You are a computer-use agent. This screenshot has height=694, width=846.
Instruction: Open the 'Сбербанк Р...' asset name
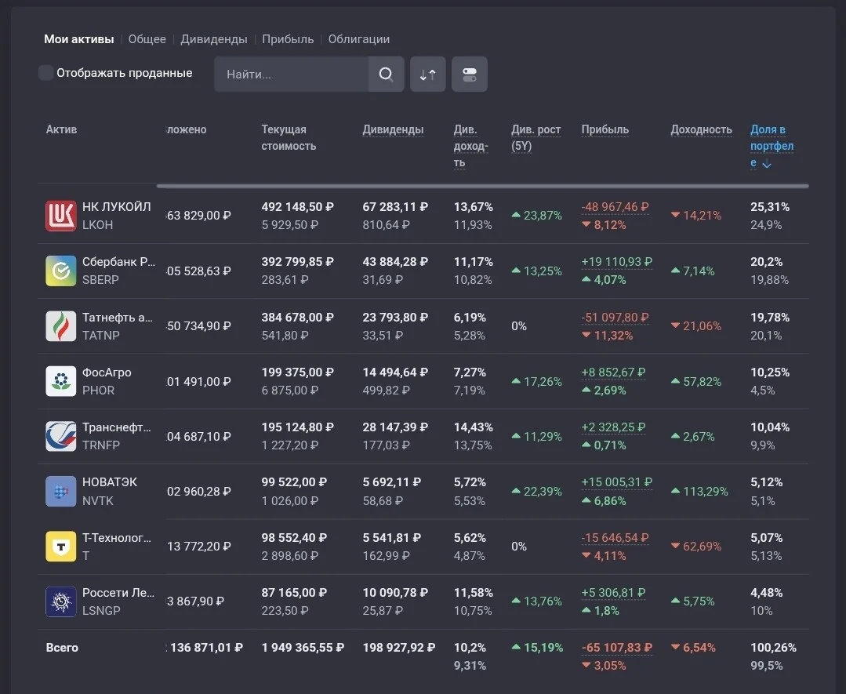point(118,262)
